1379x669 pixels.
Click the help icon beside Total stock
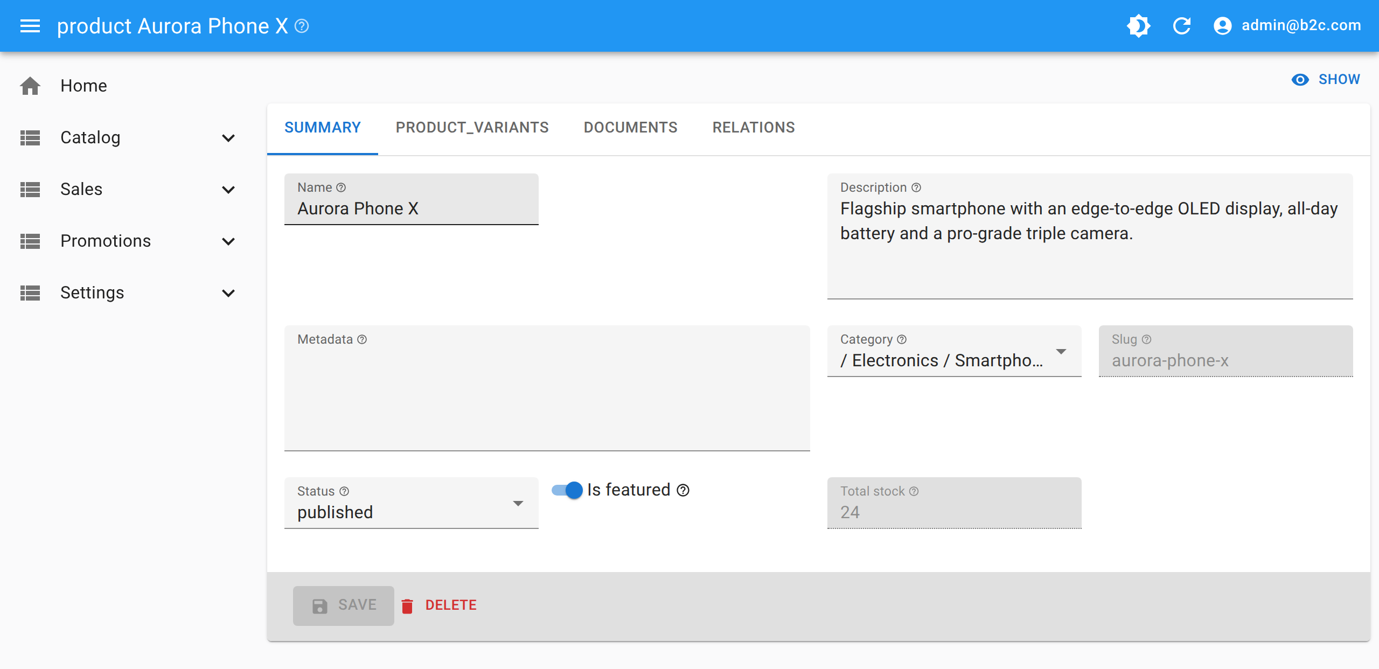click(x=914, y=491)
